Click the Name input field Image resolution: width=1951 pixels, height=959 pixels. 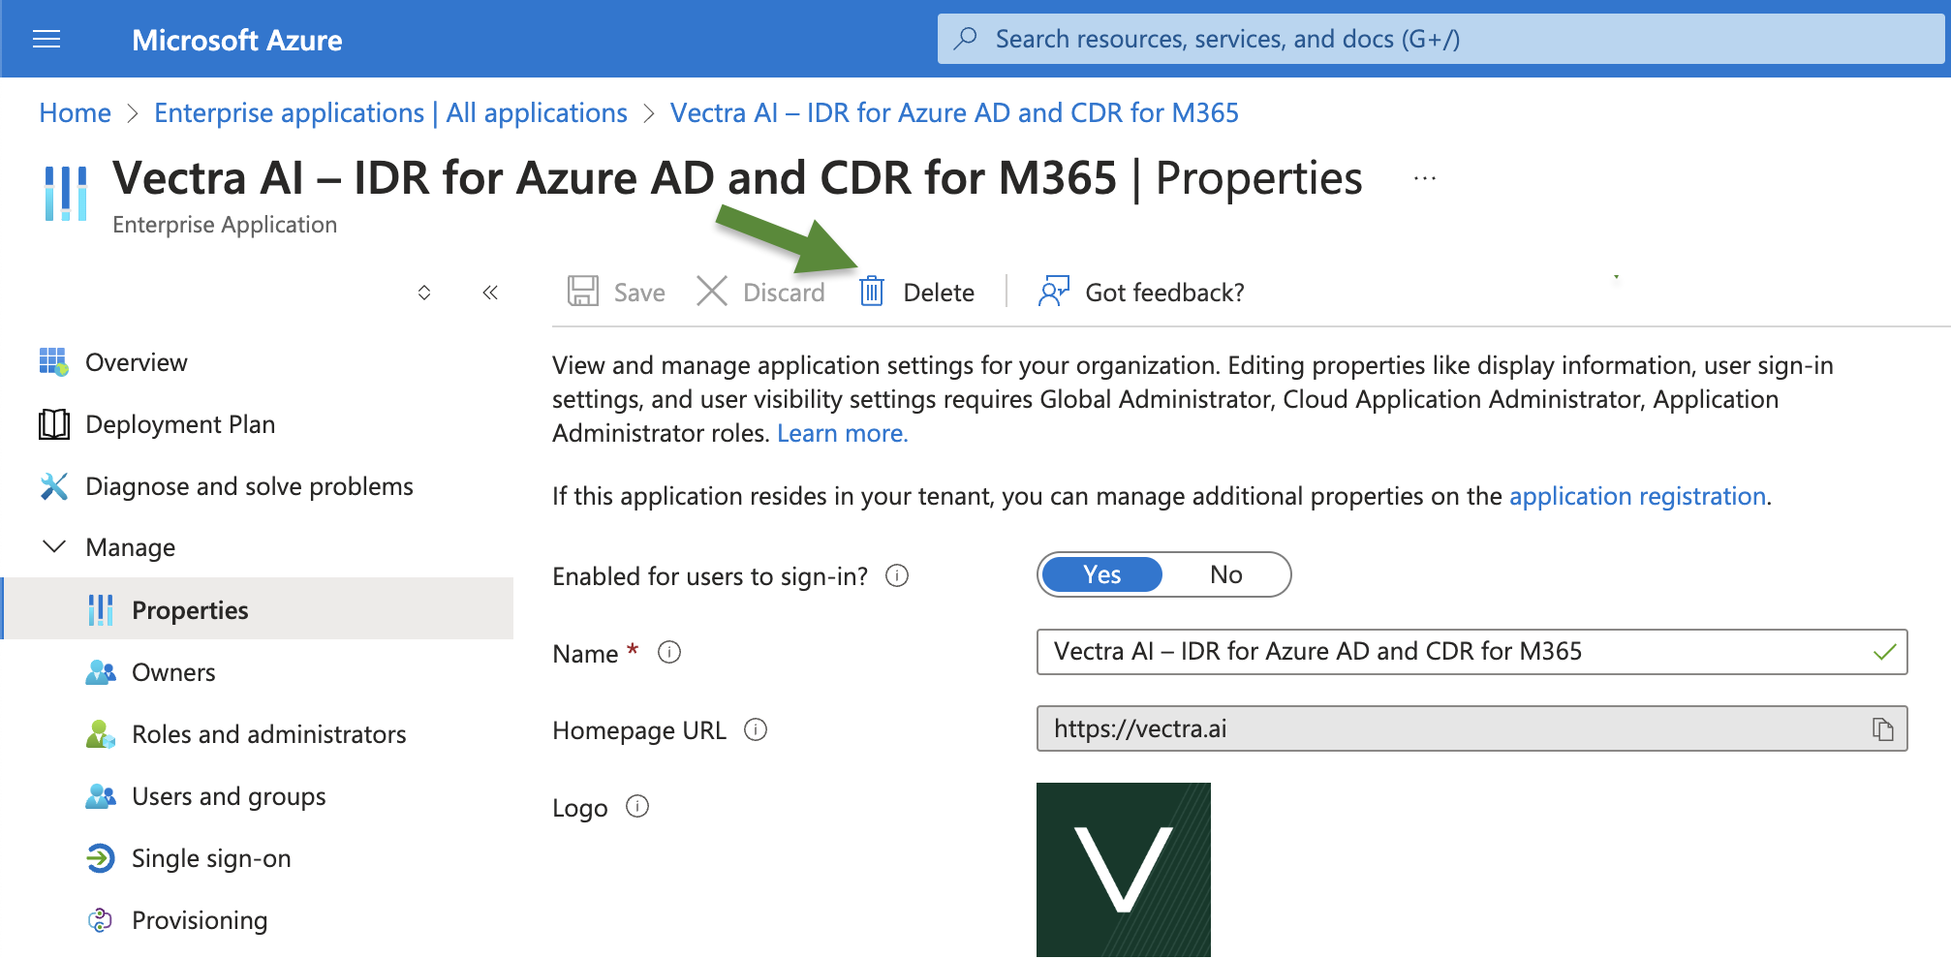point(1453,652)
